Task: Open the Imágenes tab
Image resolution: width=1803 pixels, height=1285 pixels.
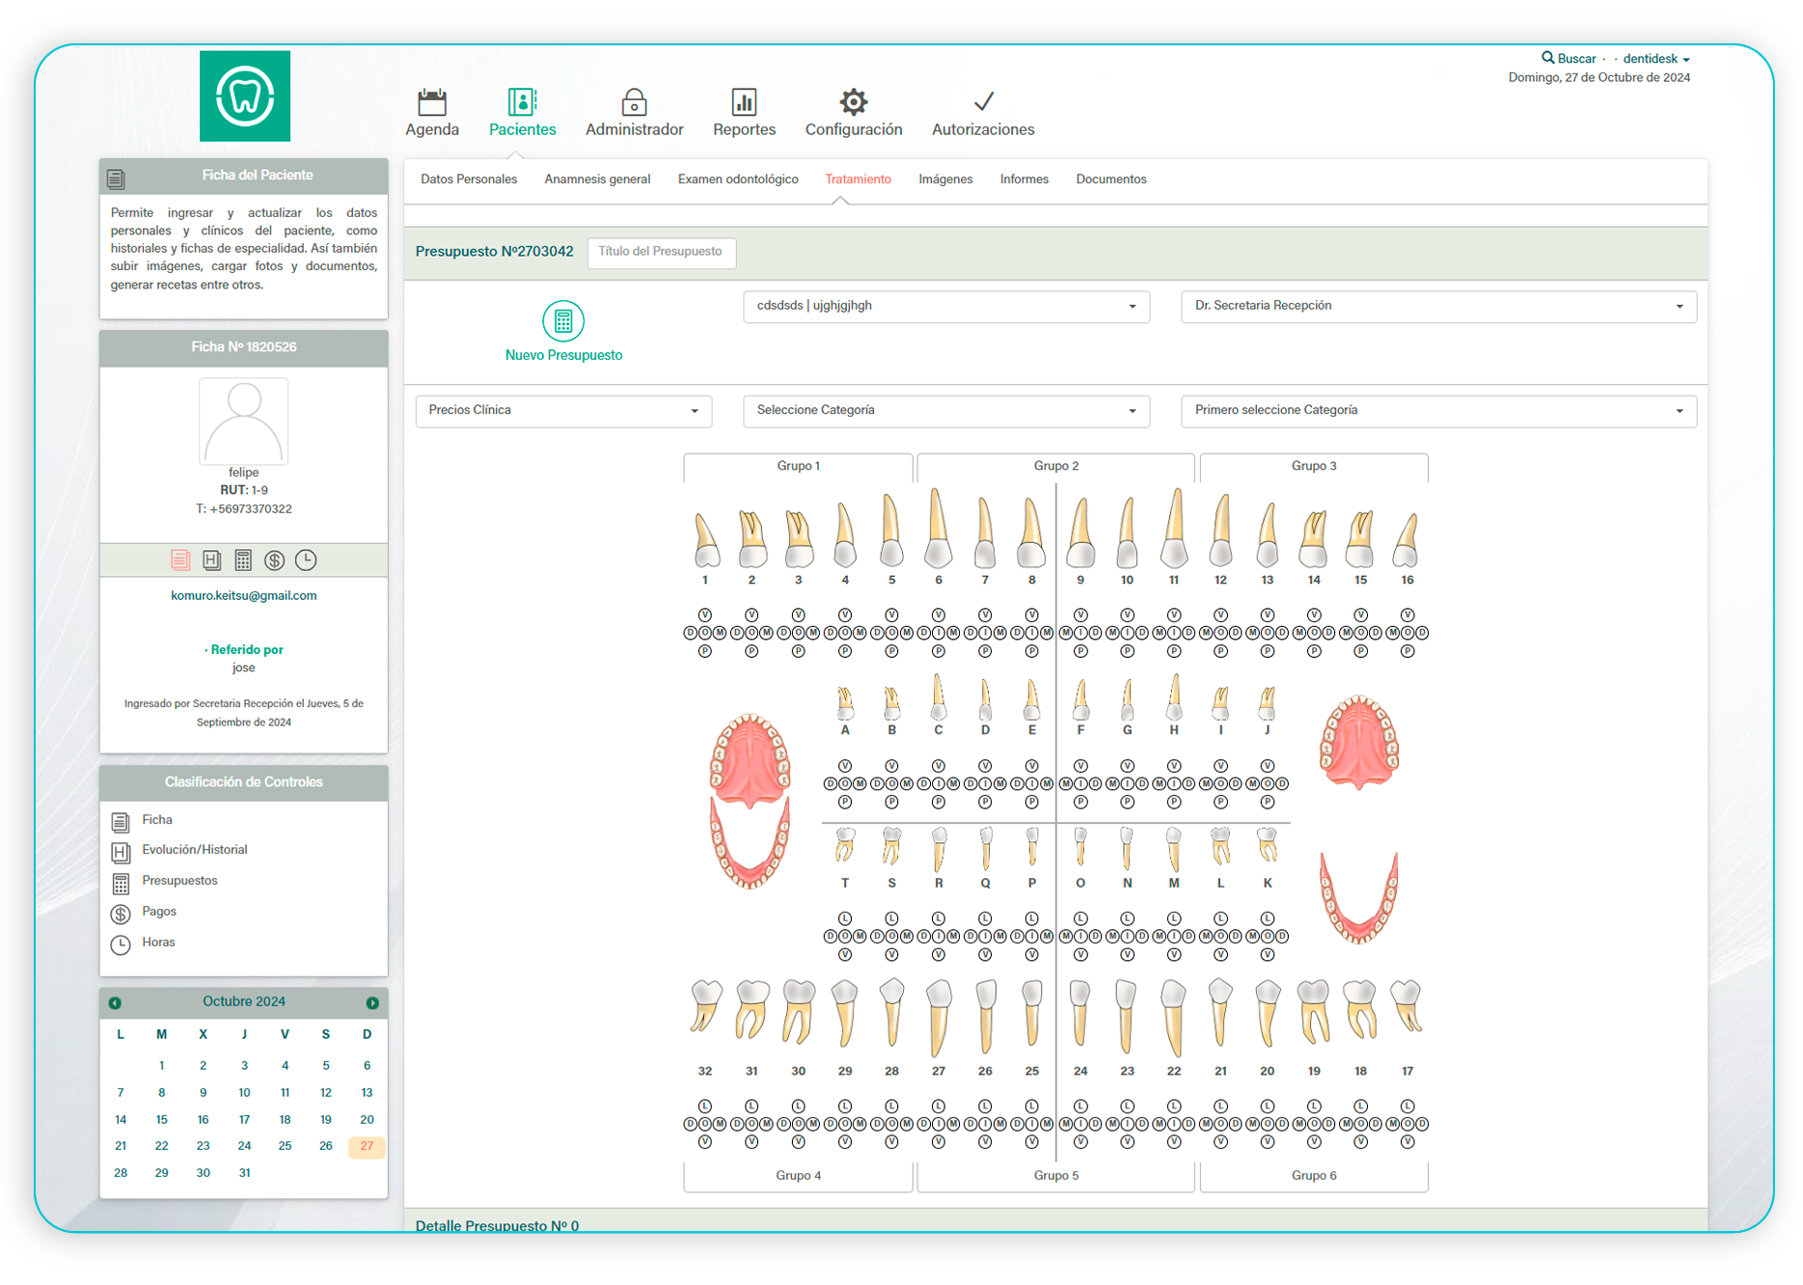Action: click(x=945, y=179)
